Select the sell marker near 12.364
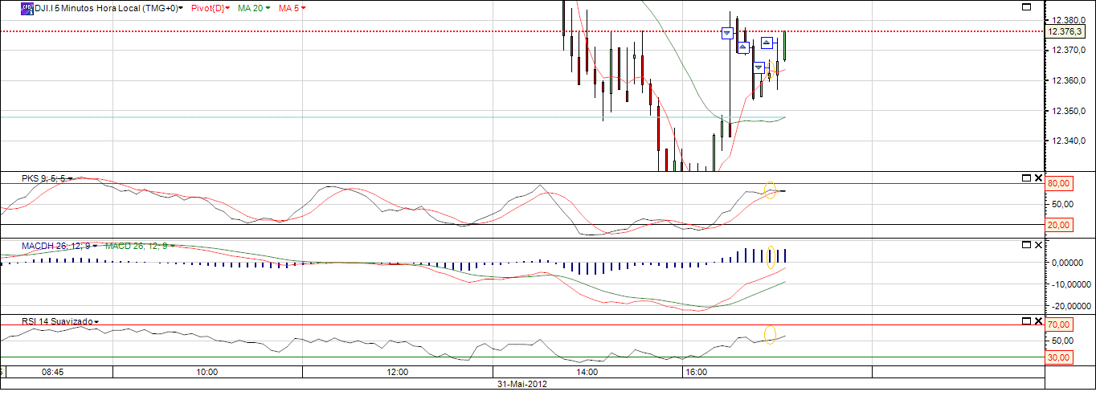The height and width of the screenshot is (404, 1096). [759, 67]
